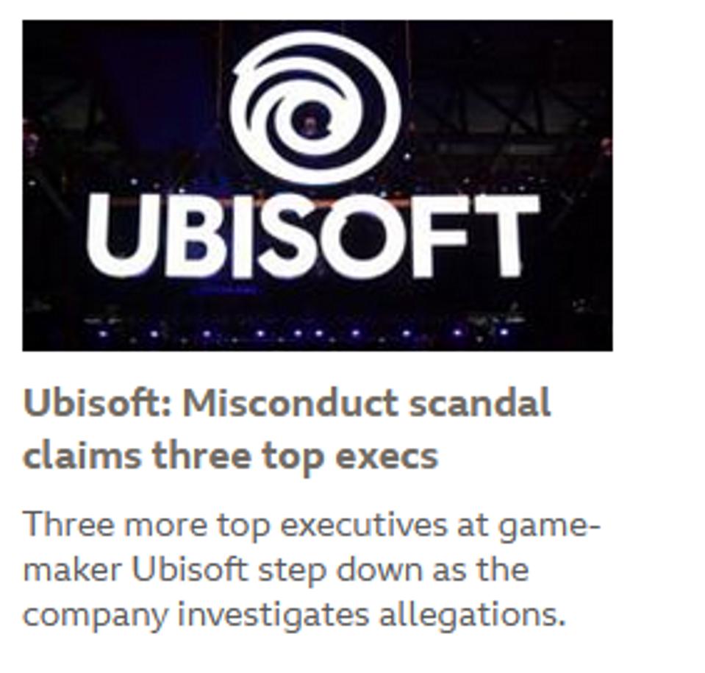The height and width of the screenshot is (673, 705).
Task: Open the 'Misconduct scandal' headline link
Action: click(x=287, y=404)
